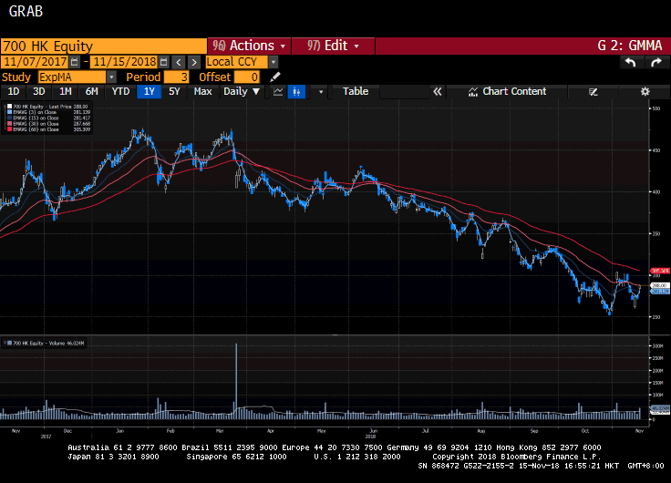Screen dimensions: 671x483
Task: Select 1D time range tab
Action: 14,91
